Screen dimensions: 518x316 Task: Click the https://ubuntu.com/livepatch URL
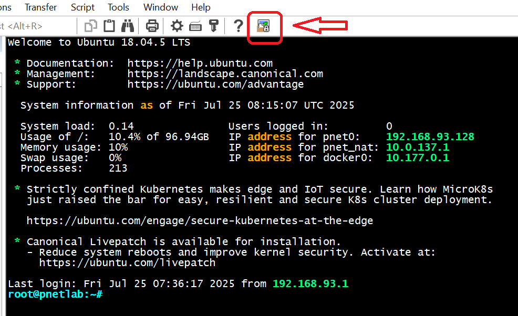tap(127, 263)
